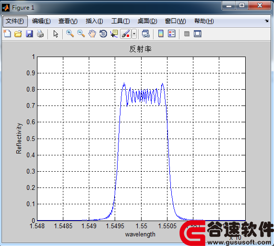Click the Hide Plot Tools icon
The height and width of the screenshot is (246, 274).
point(187,34)
